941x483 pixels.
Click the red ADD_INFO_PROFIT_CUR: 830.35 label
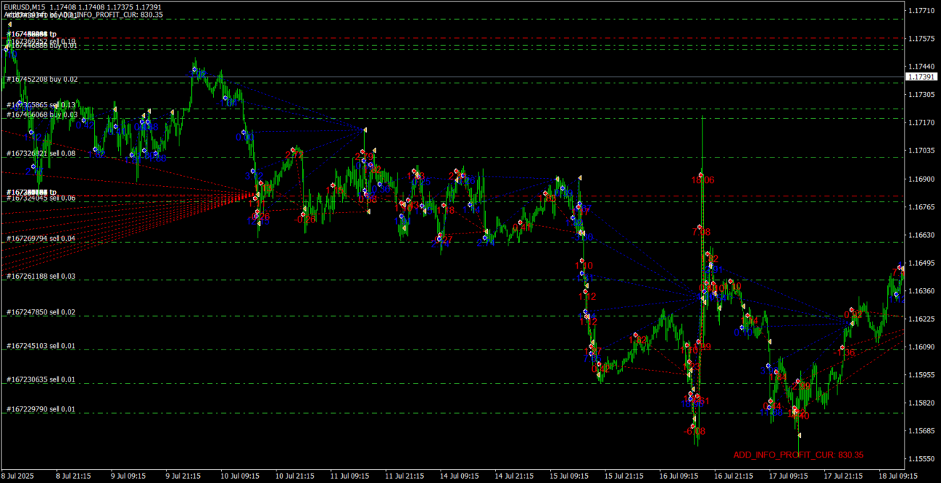799,455
